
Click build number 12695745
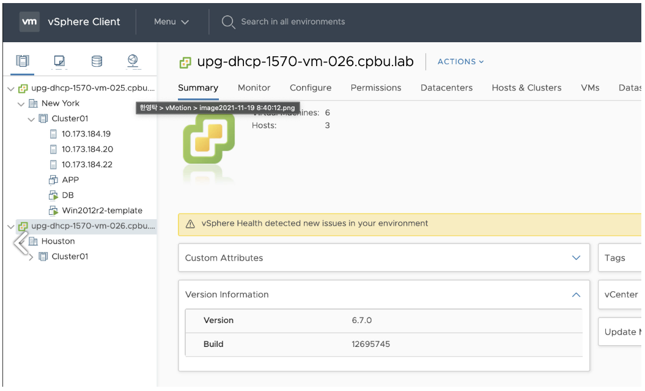point(370,344)
